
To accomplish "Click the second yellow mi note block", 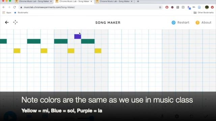I will 44,51.
